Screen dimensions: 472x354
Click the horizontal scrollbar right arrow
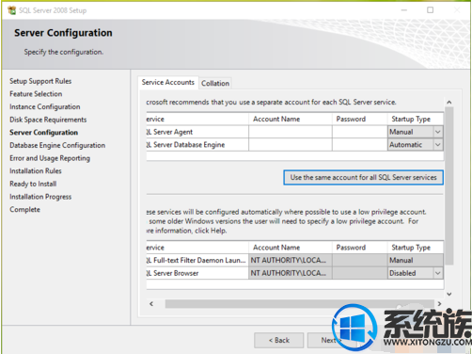point(439,304)
